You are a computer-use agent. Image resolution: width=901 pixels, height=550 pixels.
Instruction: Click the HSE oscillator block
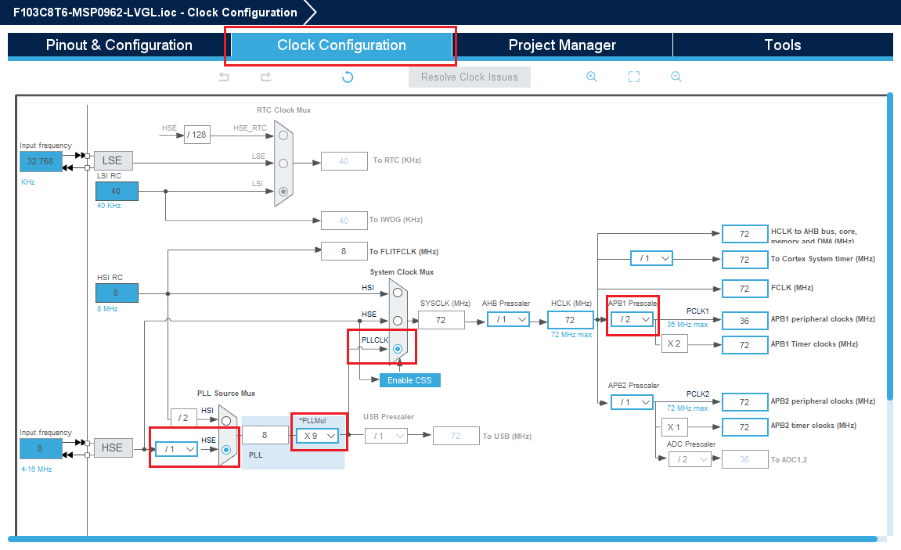(112, 448)
